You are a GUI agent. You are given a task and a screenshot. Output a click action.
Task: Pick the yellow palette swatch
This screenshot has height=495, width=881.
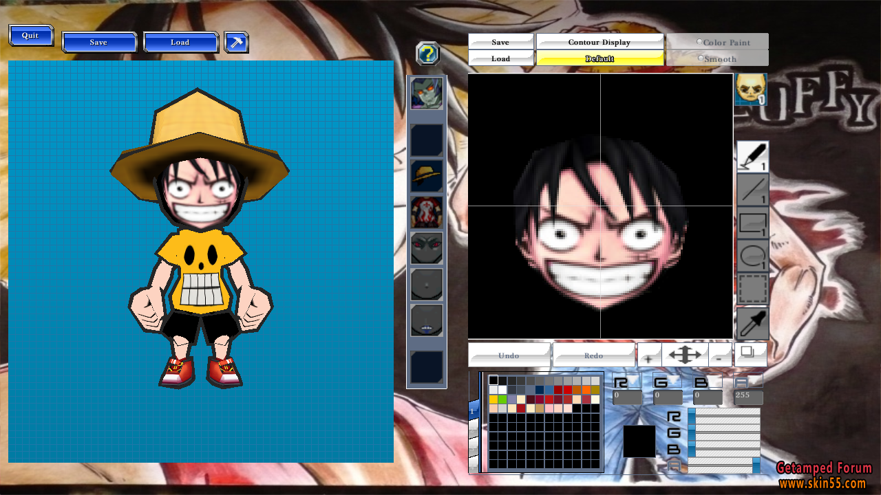pos(493,399)
